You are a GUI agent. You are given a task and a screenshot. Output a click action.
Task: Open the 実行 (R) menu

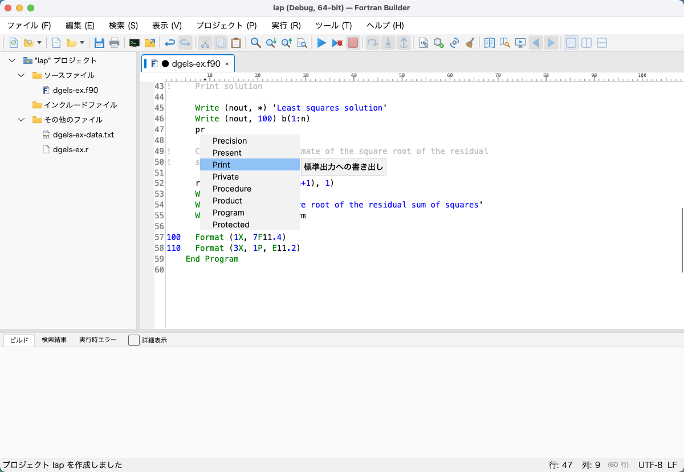point(286,26)
